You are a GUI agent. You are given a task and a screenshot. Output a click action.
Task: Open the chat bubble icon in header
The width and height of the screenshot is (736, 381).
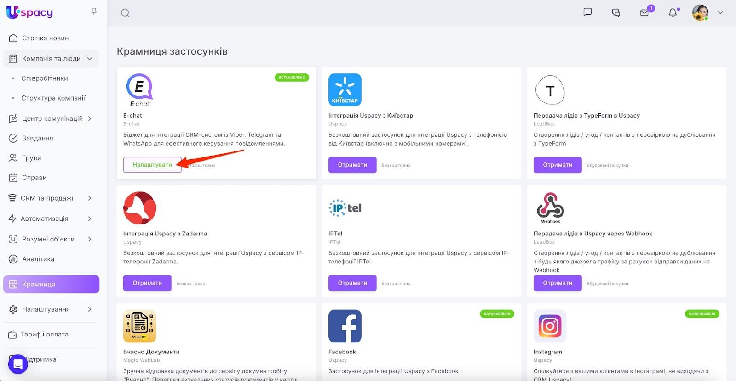coord(587,12)
